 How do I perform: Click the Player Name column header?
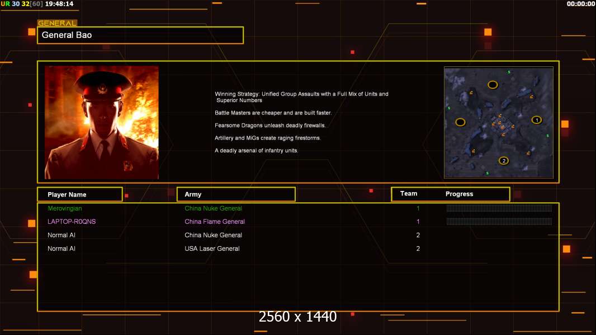tap(80, 194)
